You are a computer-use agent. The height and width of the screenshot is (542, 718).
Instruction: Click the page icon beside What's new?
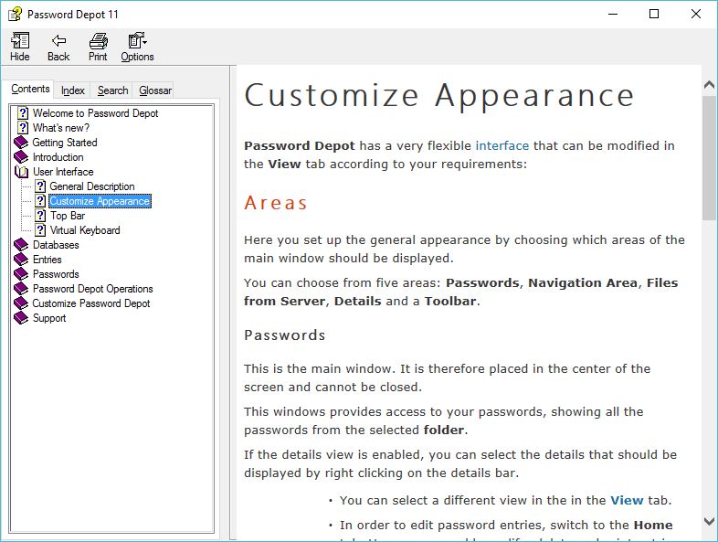click(x=23, y=128)
